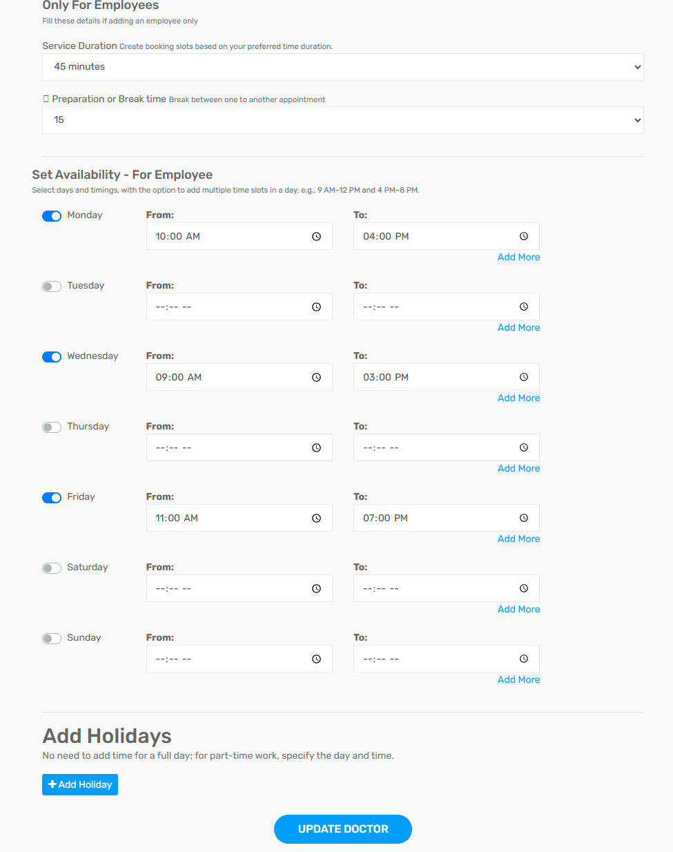Turn off Friday availability switch
Viewport: 673px width, 852px height.
(x=52, y=498)
